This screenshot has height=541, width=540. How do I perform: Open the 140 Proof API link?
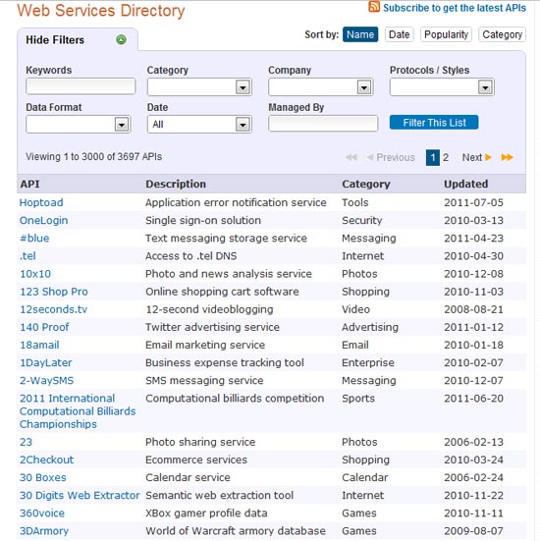pyautogui.click(x=44, y=327)
